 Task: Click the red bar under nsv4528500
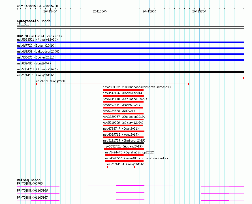tap(124, 161)
